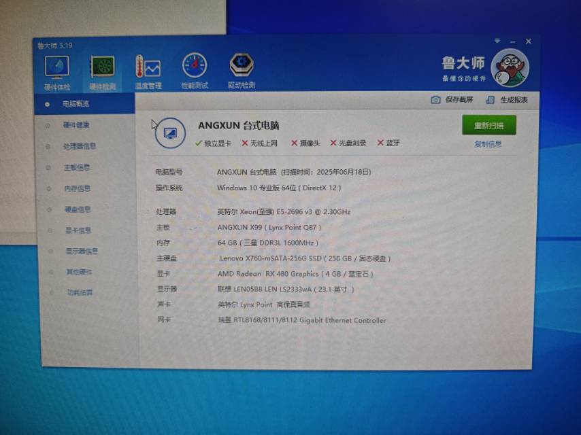Click the 'ANGXUN X99 ( Lynx Point Q87 )' value
Image resolution: width=581 pixels, height=435 pixels.
[269, 228]
